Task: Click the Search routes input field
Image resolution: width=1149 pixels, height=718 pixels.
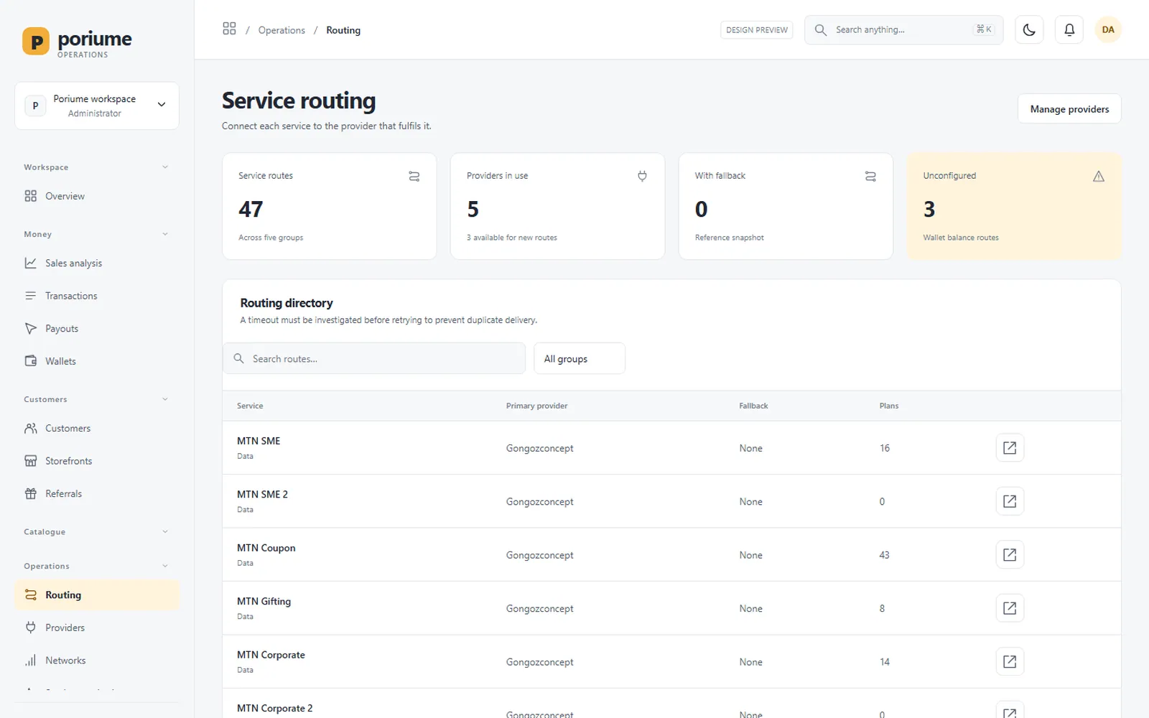Action: (x=374, y=358)
